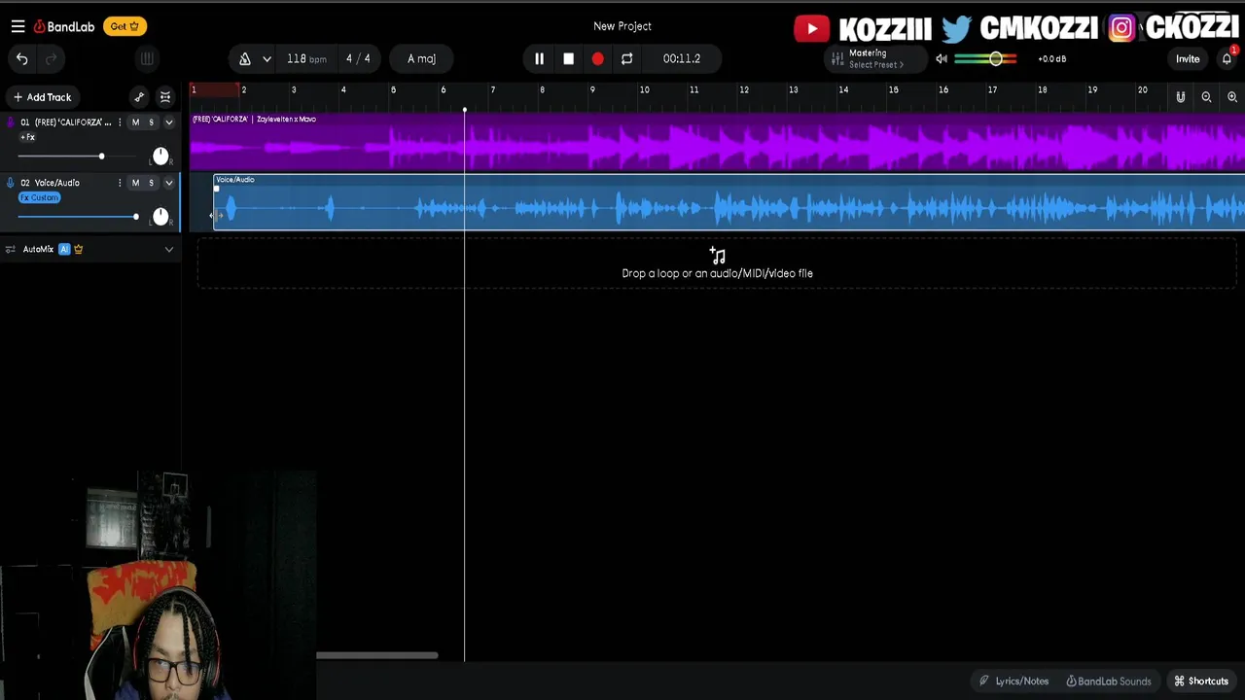Click the track 01 pan knob
This screenshot has width=1245, height=700.
point(160,157)
